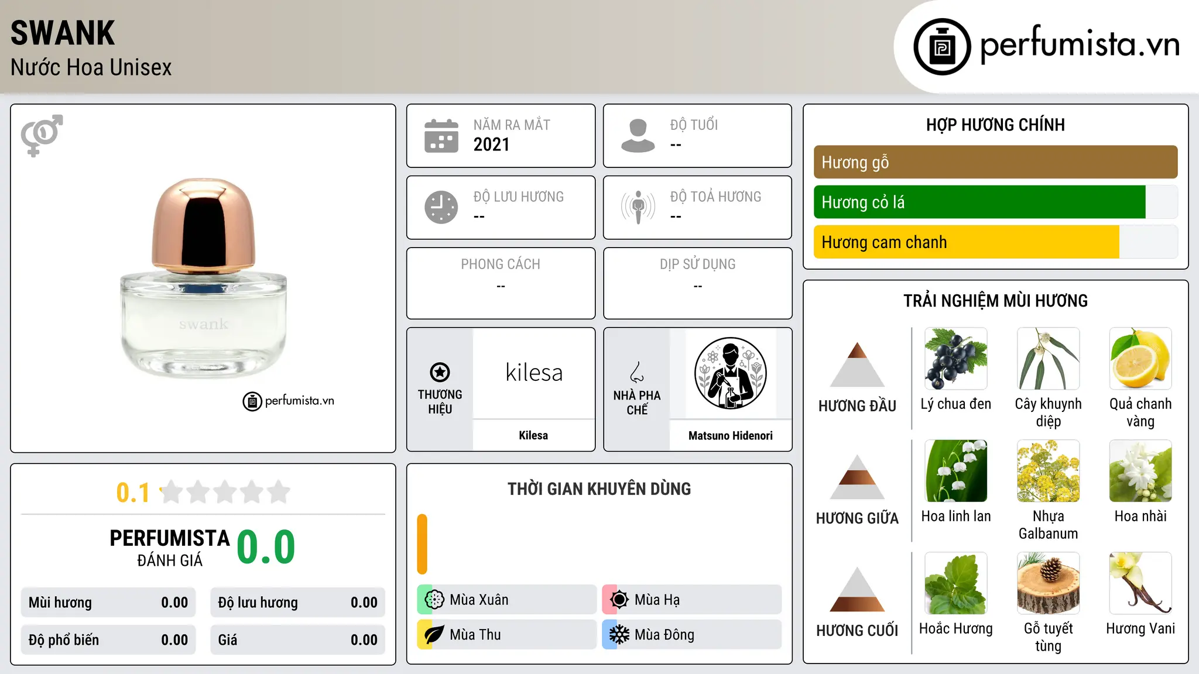Click the Độ phổ biến score row
Viewport: 1199px width, 674px height.
(108, 640)
